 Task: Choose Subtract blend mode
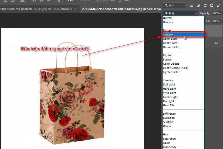(x=183, y=122)
